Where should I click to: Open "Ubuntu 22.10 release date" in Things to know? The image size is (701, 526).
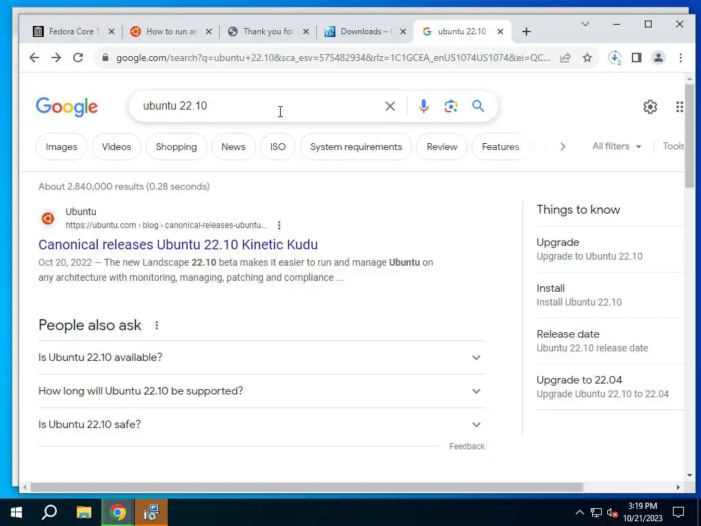(x=610, y=341)
